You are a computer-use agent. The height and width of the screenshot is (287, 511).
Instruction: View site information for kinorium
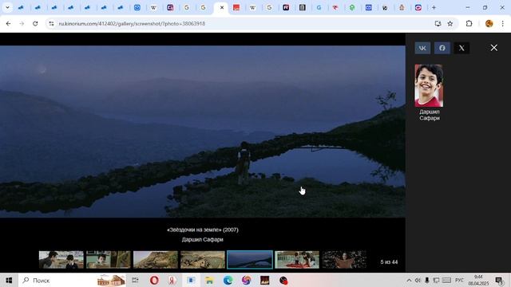click(x=51, y=23)
